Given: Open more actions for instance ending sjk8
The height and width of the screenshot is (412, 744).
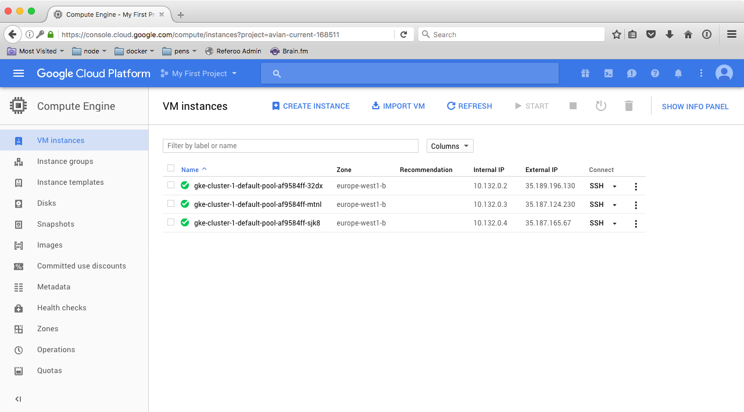Looking at the screenshot, I should 636,224.
